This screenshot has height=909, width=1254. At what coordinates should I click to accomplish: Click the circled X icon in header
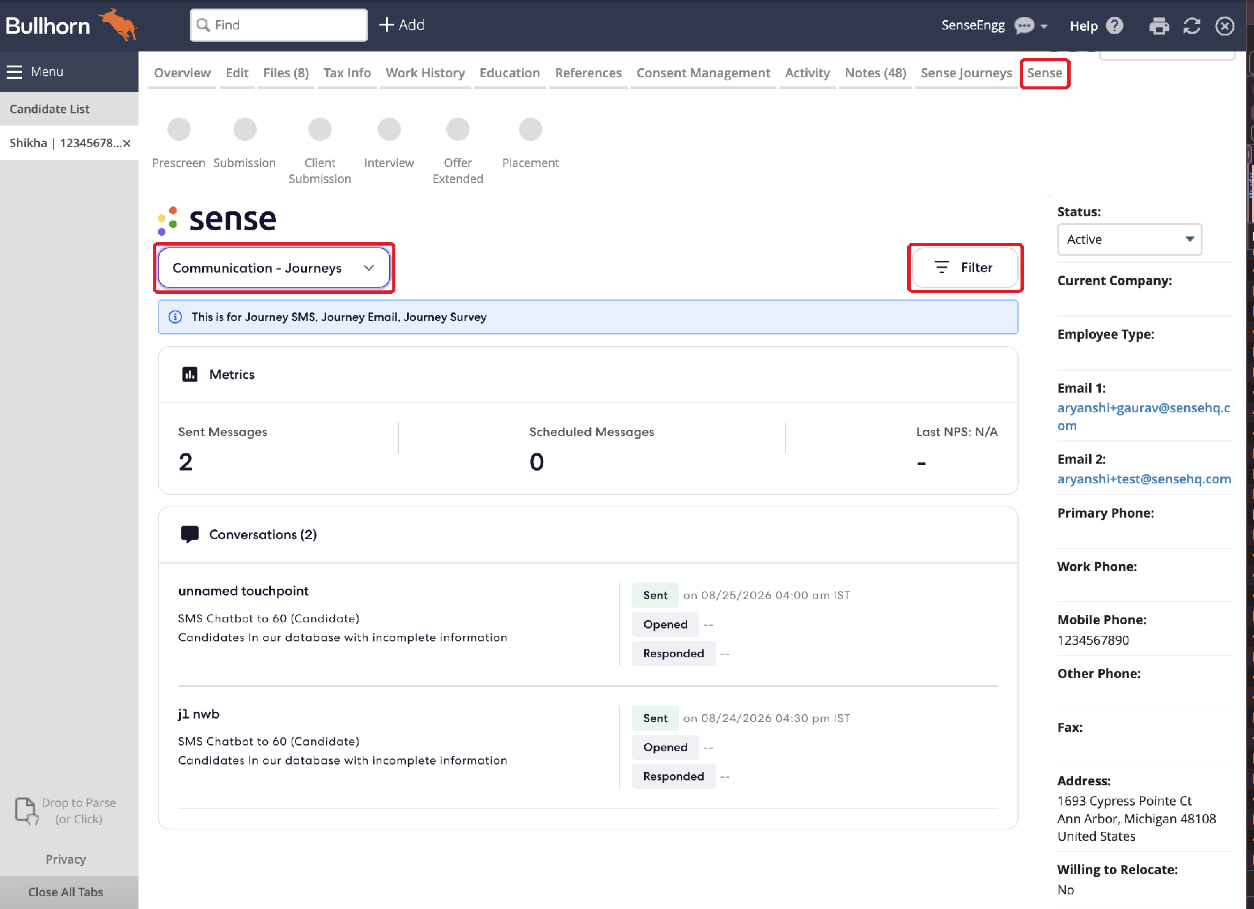(1225, 26)
